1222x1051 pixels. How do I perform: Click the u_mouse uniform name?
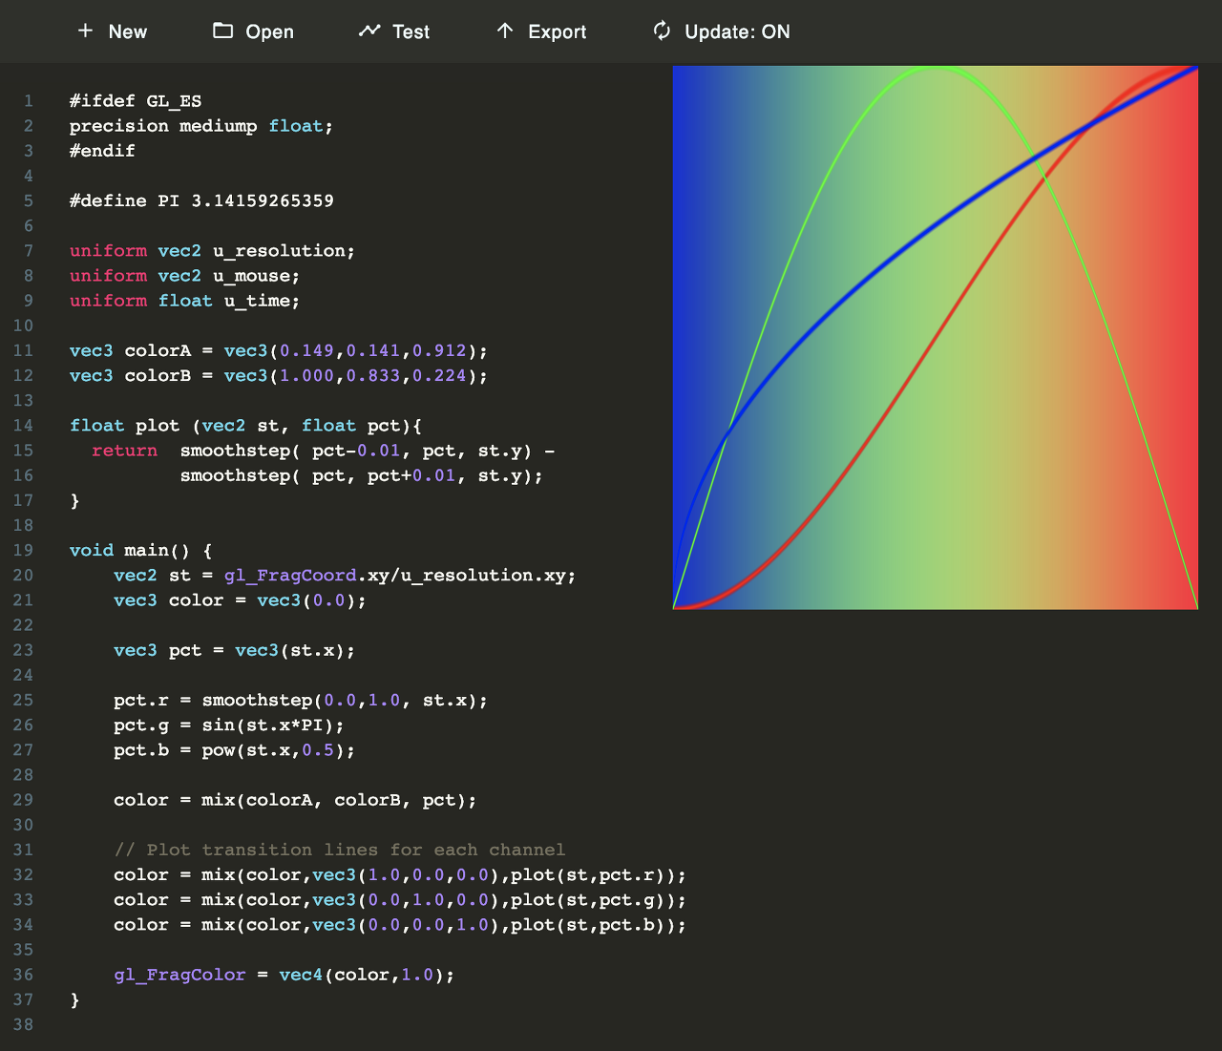(251, 275)
